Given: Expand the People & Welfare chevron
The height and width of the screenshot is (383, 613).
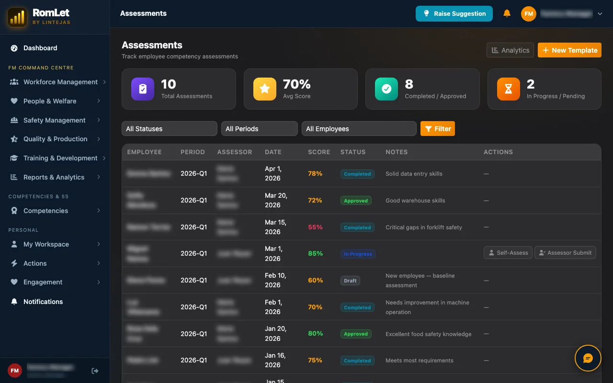Looking at the screenshot, I should click(99, 101).
